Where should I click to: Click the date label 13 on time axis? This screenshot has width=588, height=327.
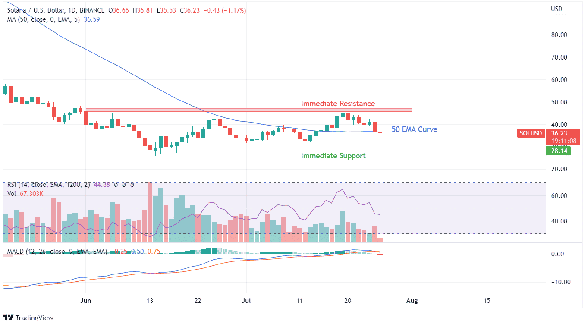point(150,300)
